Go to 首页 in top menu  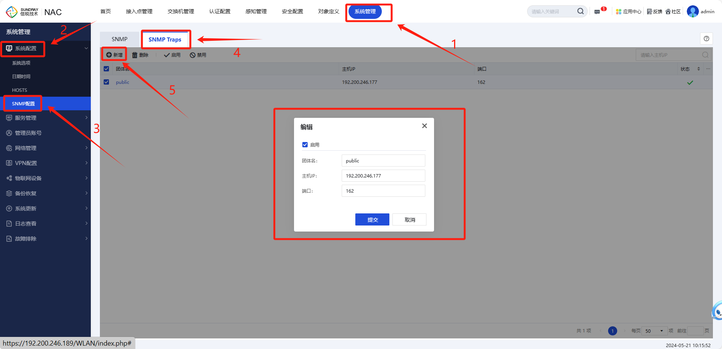(x=106, y=11)
